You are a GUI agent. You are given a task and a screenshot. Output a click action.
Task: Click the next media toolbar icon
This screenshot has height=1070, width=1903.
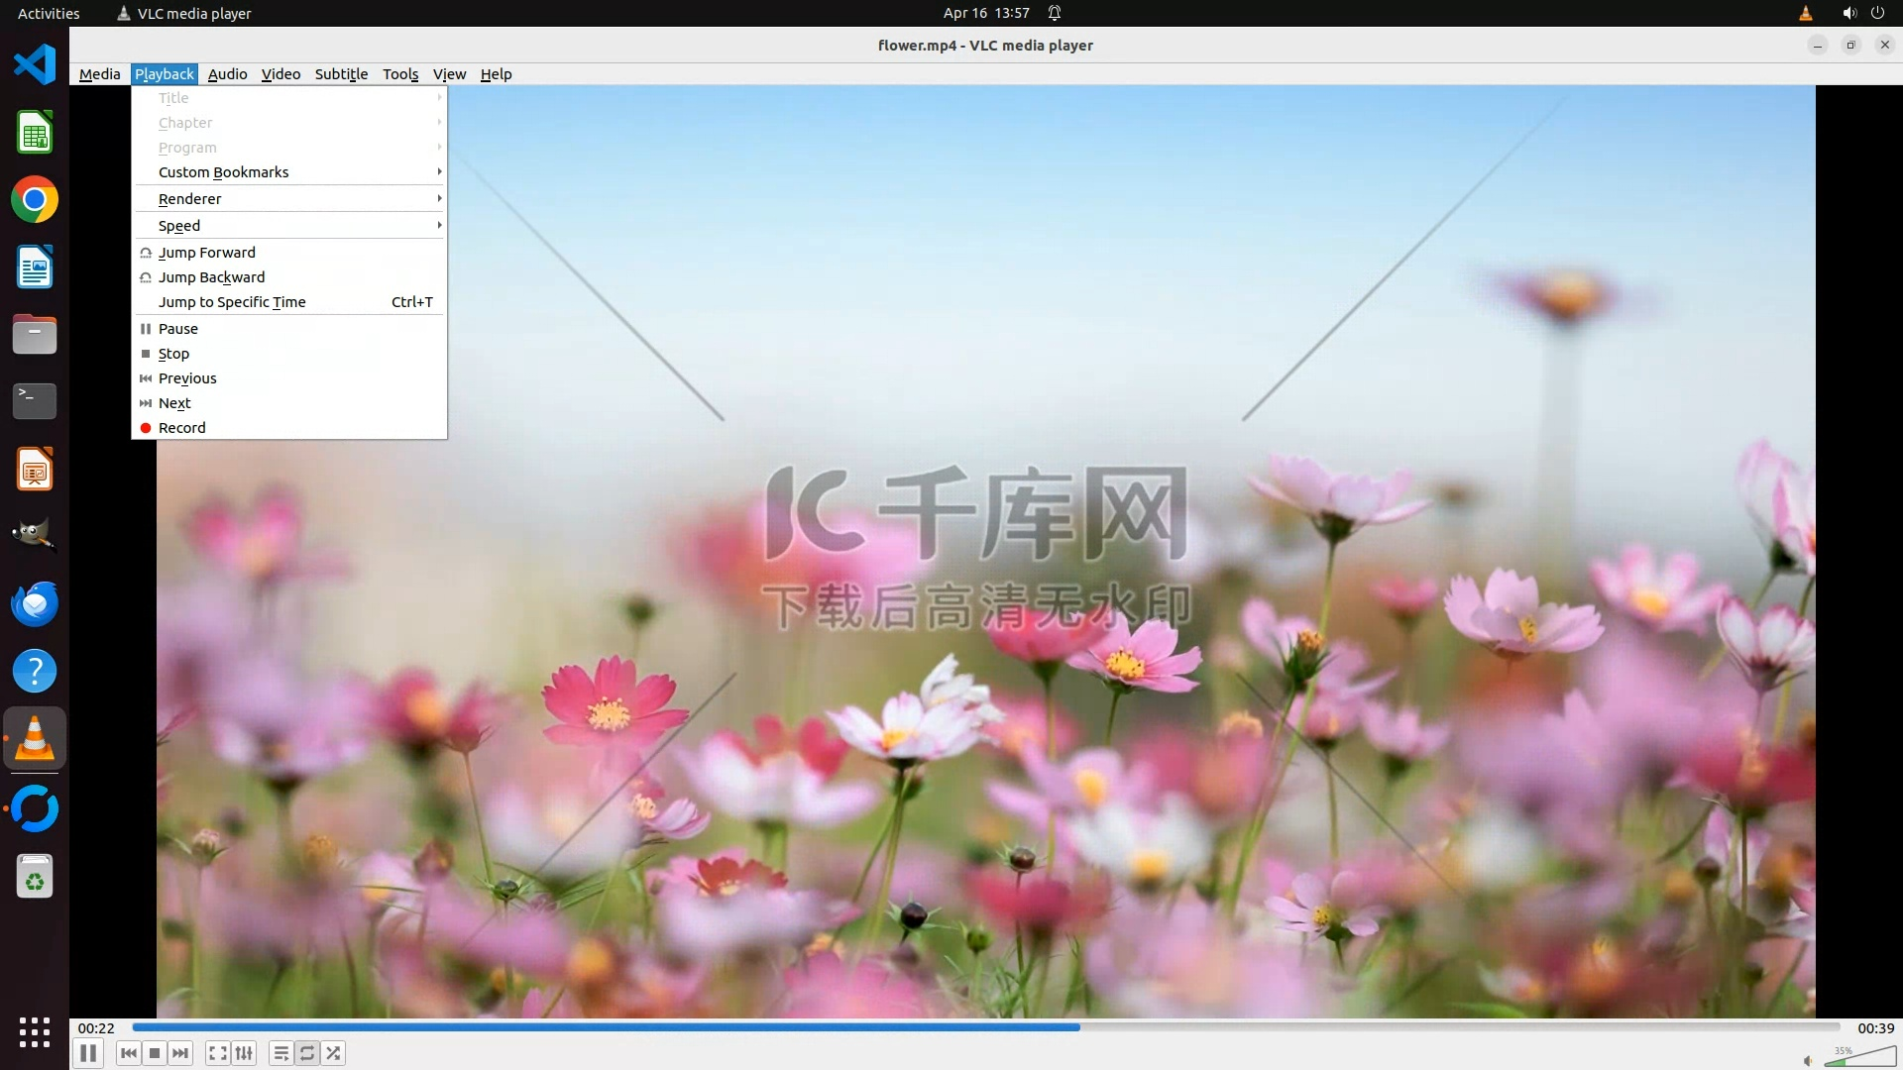pyautogui.click(x=180, y=1053)
